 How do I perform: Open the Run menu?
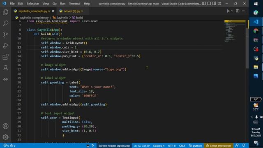63,4
